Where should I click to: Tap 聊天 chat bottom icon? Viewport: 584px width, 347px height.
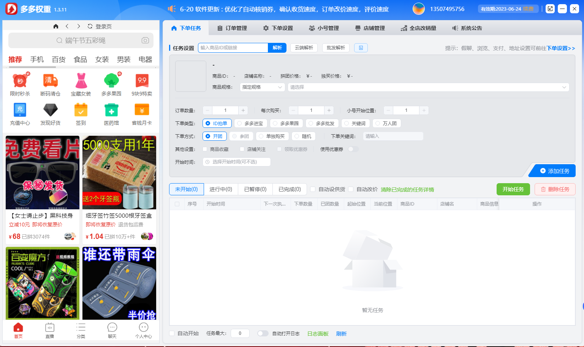(112, 330)
